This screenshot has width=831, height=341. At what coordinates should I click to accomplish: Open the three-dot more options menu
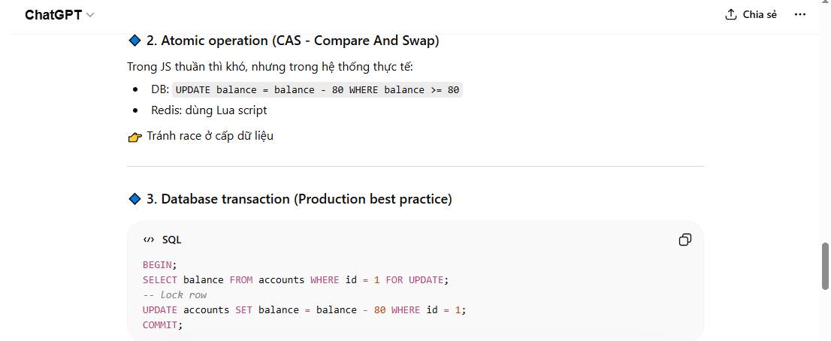800,14
